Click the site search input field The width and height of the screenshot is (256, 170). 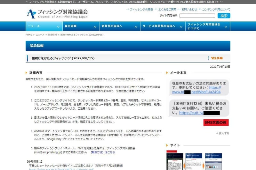[197, 16]
